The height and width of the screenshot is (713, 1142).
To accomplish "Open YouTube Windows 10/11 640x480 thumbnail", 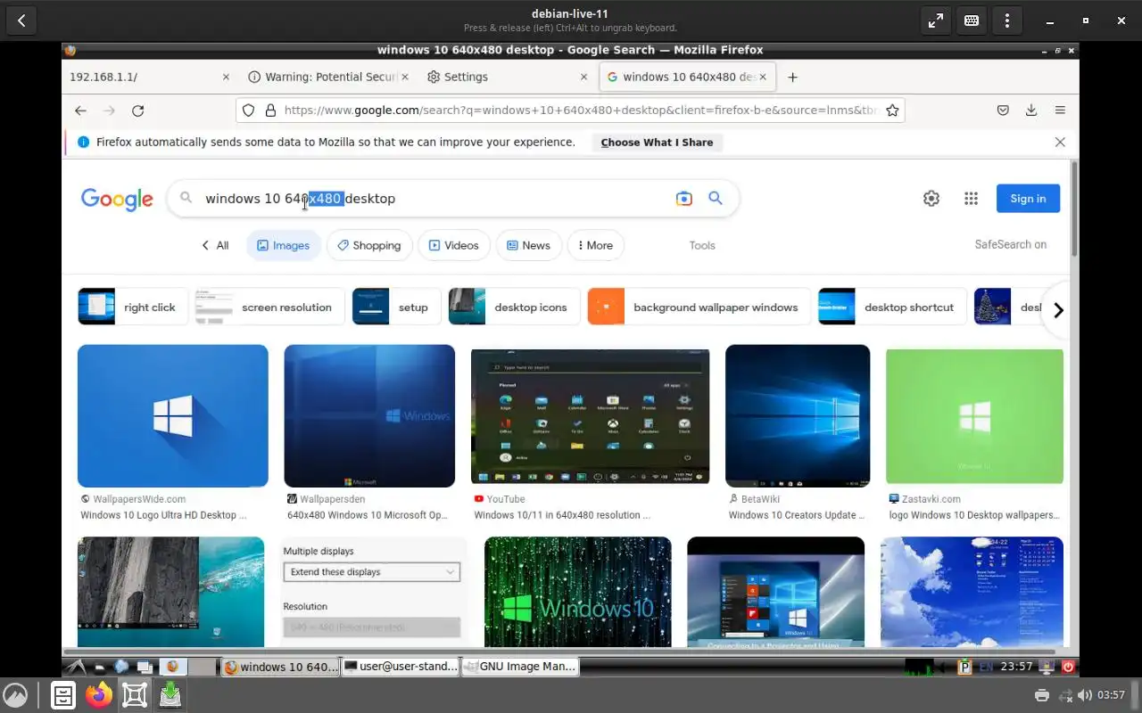I will 590,416.
